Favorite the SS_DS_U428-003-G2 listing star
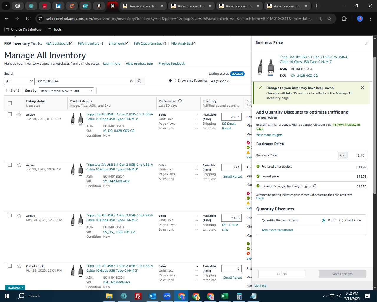 [x=19, y=216]
